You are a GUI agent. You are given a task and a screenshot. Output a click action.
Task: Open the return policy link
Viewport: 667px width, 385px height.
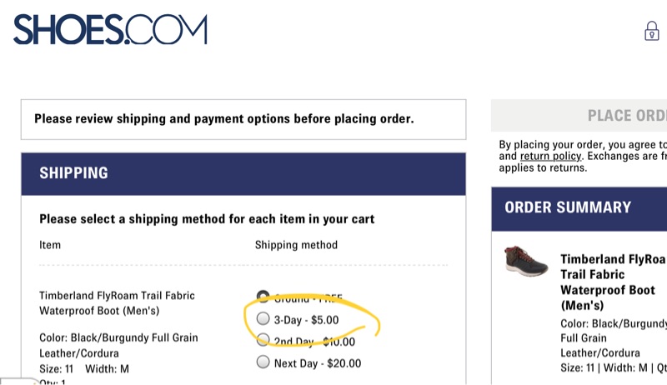pyautogui.click(x=549, y=156)
